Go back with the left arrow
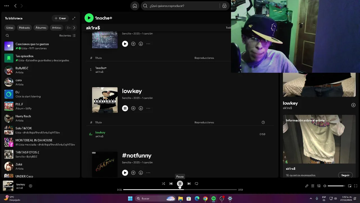 (15, 6)
